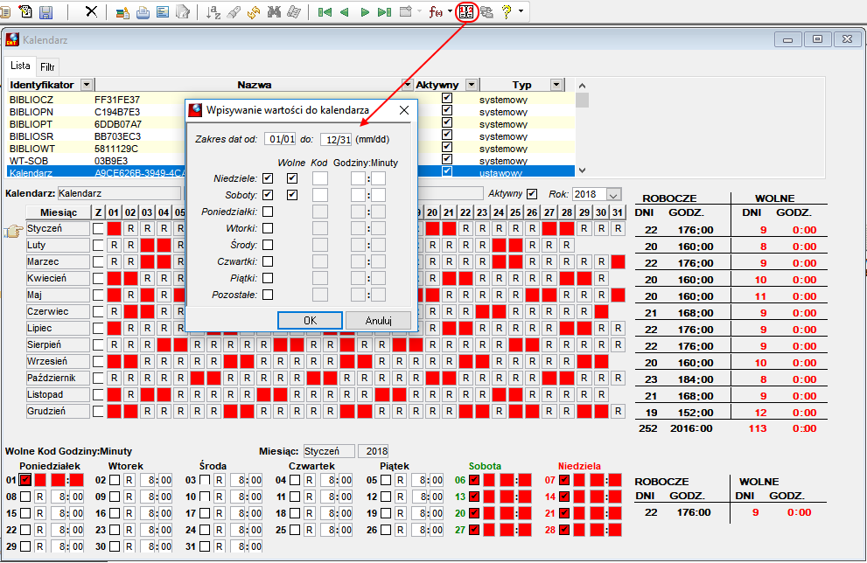
Task: Uncheck the Niedziele checkbox in dialog
Action: [x=268, y=178]
